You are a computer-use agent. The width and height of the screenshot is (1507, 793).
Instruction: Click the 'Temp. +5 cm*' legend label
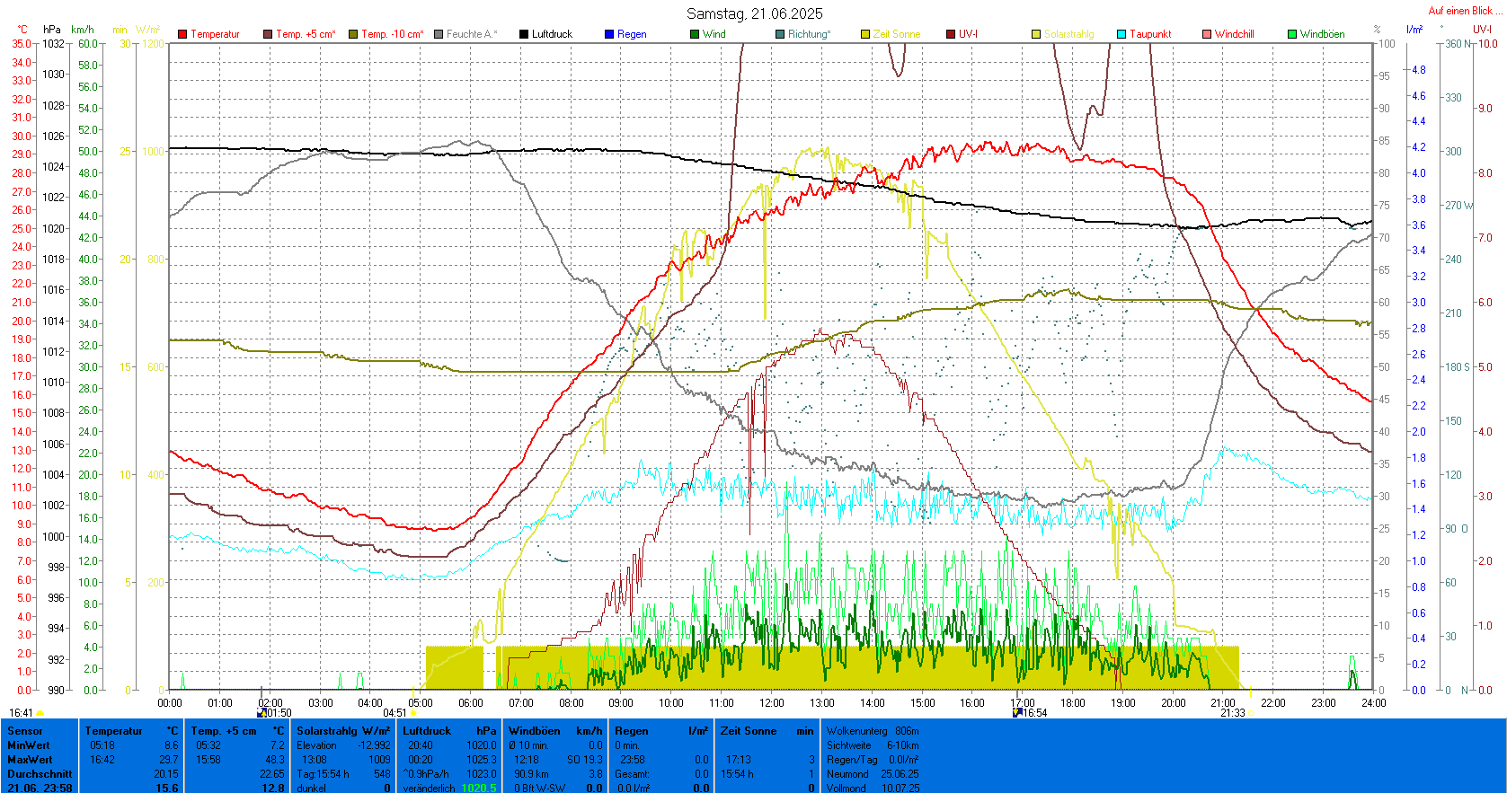(x=306, y=34)
